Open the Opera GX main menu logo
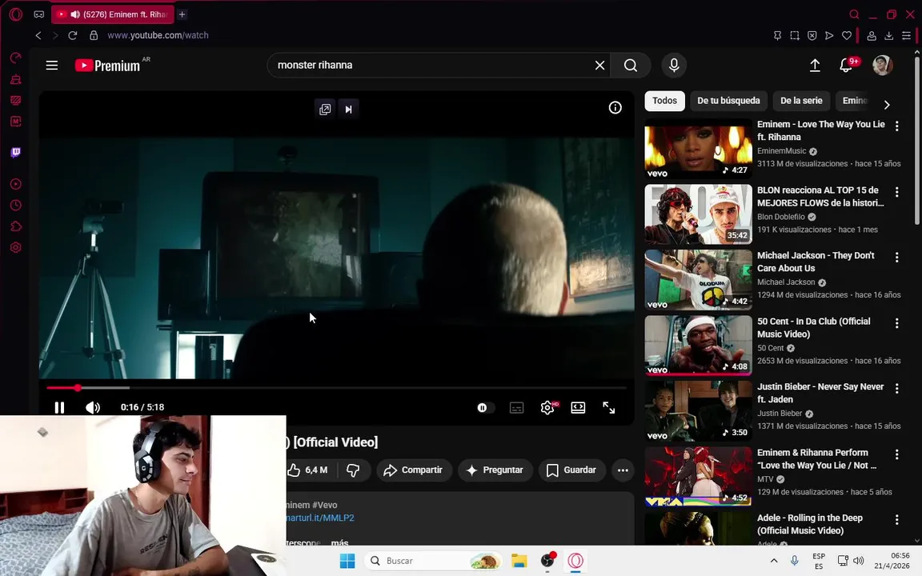This screenshot has height=576, width=922. tap(16, 14)
